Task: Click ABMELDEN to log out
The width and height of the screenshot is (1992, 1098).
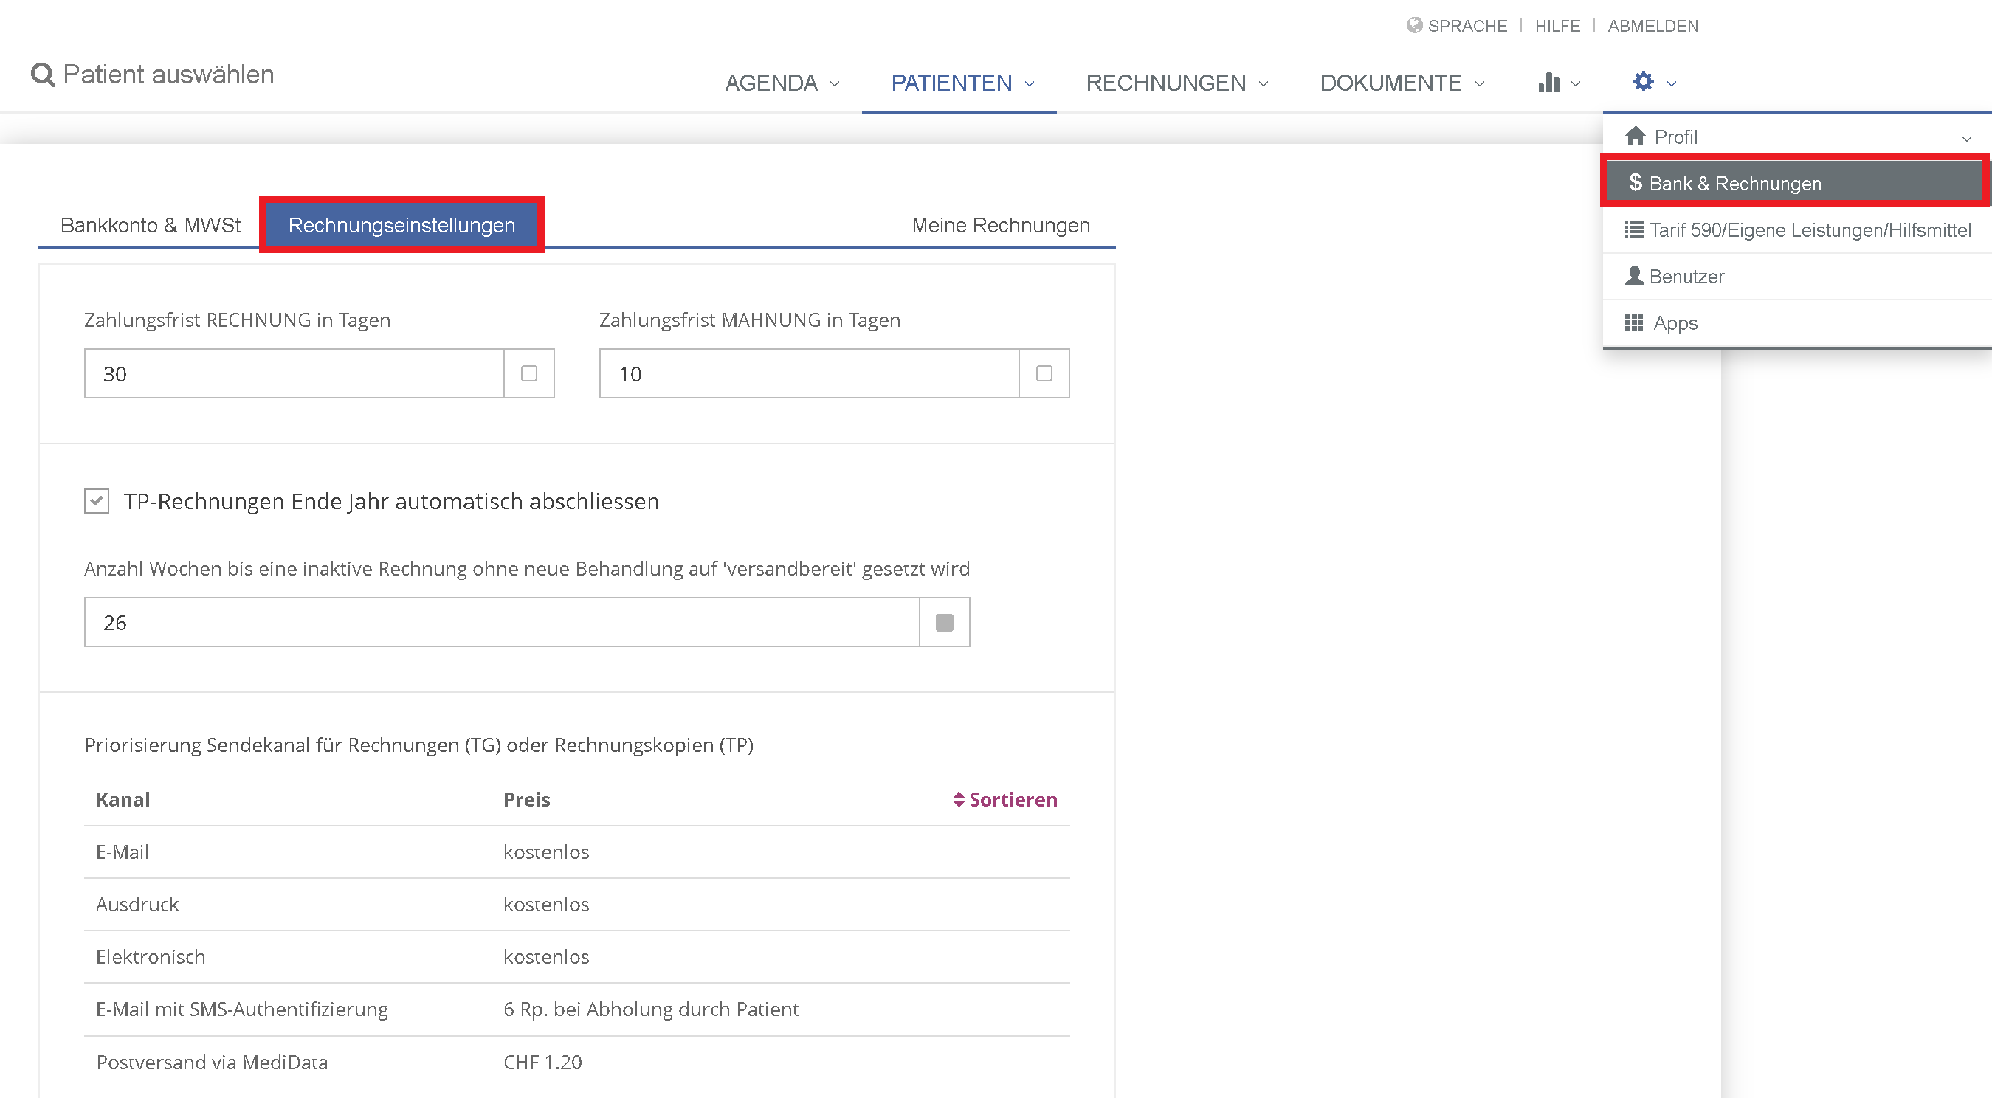Action: click(1652, 26)
